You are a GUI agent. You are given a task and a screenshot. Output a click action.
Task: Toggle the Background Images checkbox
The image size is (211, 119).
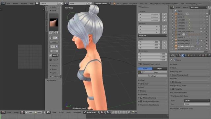tap(141, 101)
